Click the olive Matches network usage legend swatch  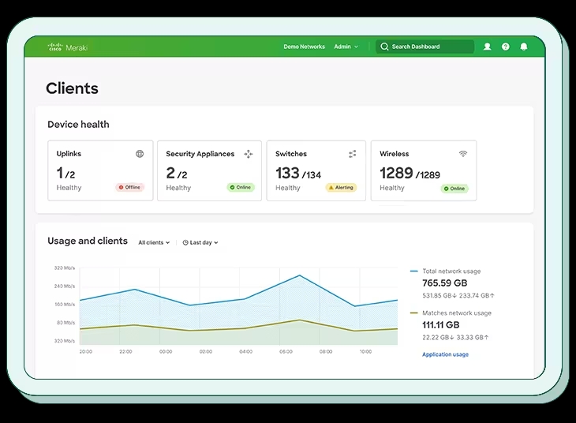(x=414, y=313)
